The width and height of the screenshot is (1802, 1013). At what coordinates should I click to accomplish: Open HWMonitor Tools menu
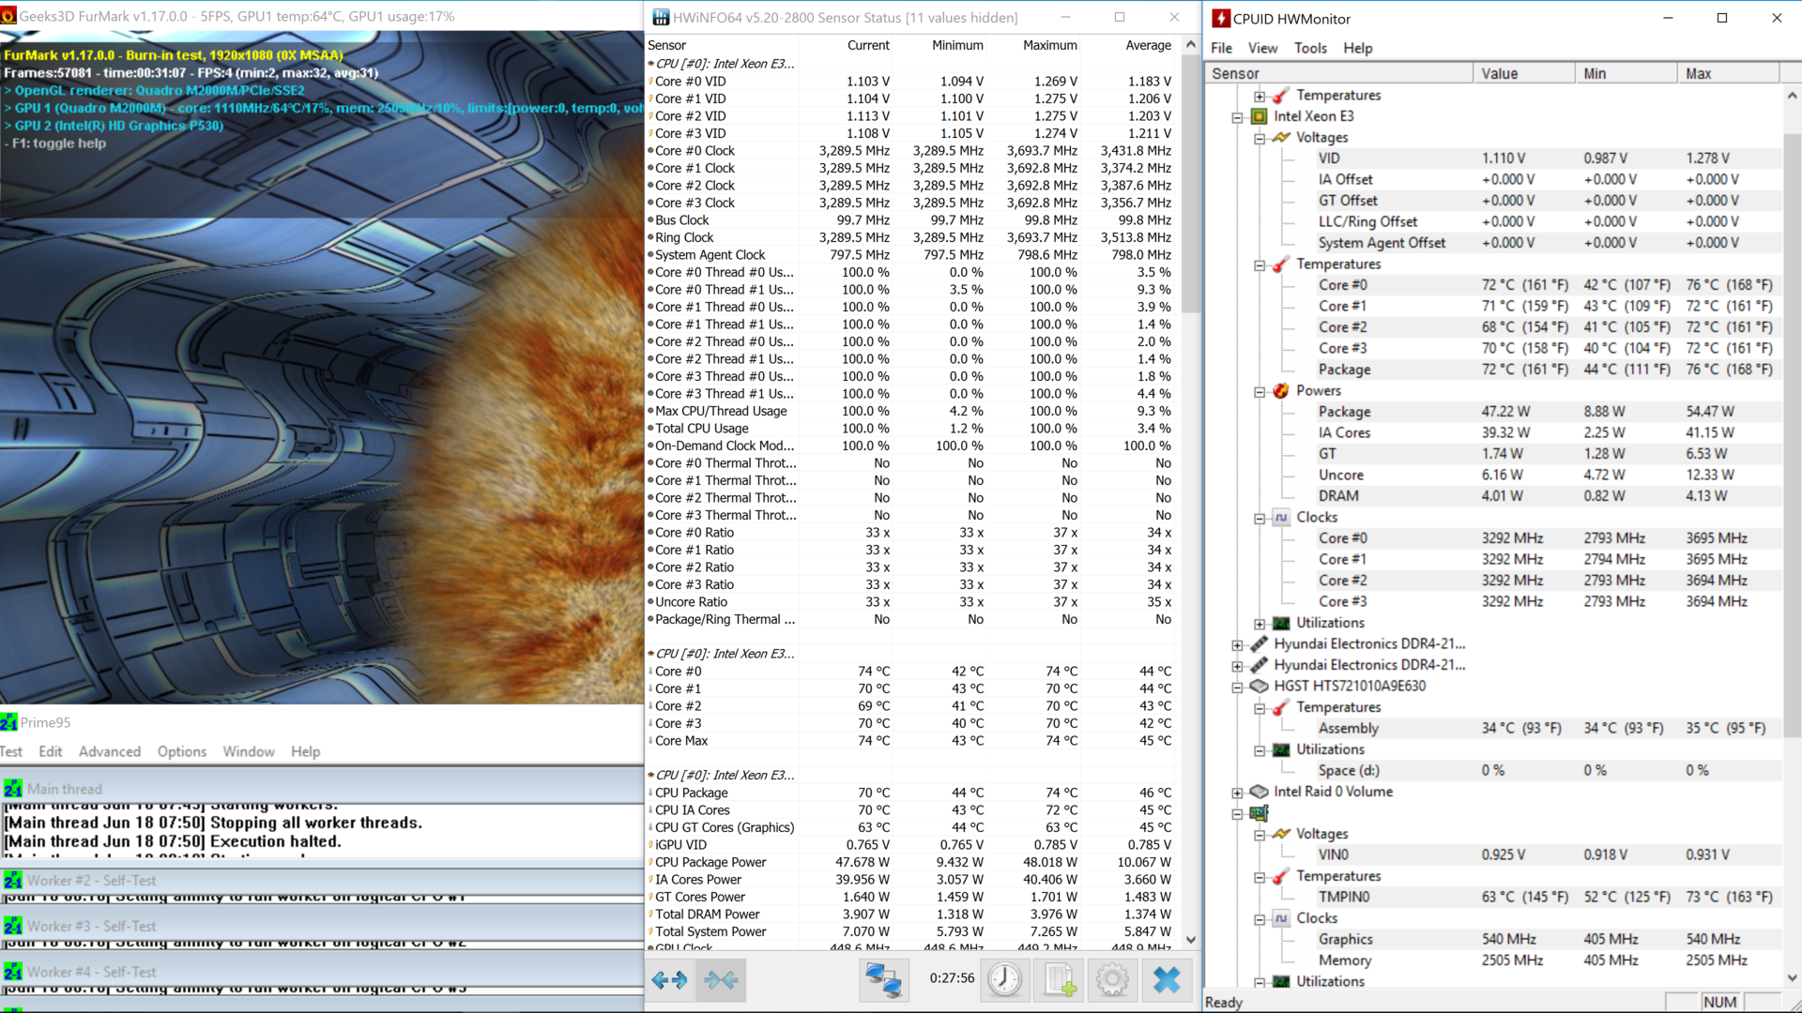(x=1310, y=48)
